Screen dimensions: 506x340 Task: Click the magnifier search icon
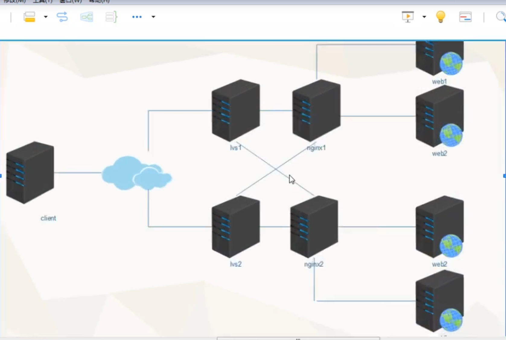pos(501,17)
